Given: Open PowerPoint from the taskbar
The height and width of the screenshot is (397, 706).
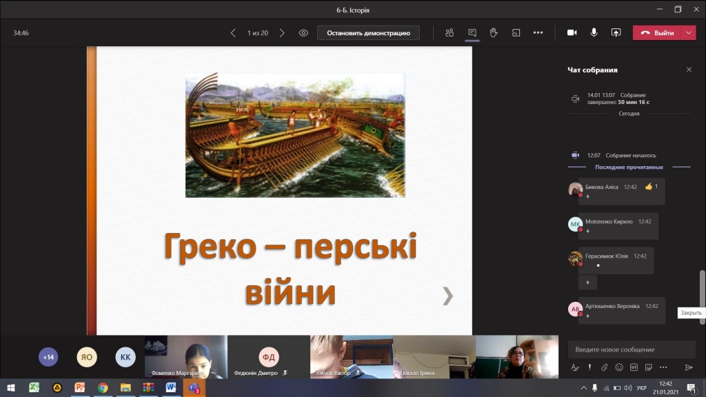Looking at the screenshot, I should tap(80, 387).
